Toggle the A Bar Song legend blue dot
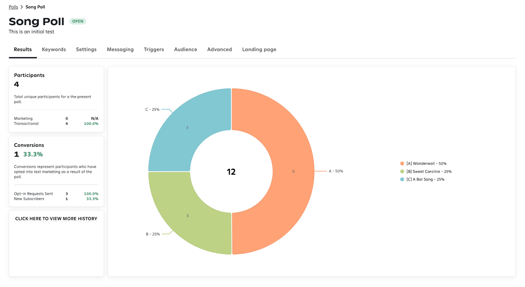This screenshot has width=525, height=287. (402, 179)
